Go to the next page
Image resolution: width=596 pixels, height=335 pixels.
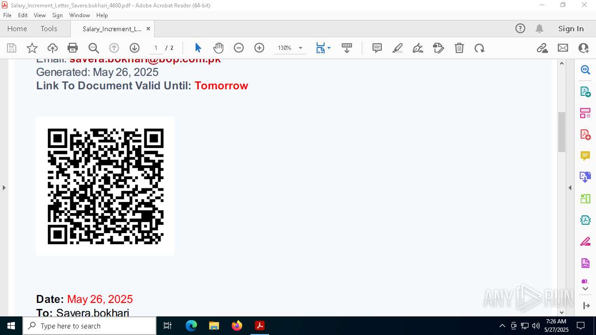(x=135, y=48)
